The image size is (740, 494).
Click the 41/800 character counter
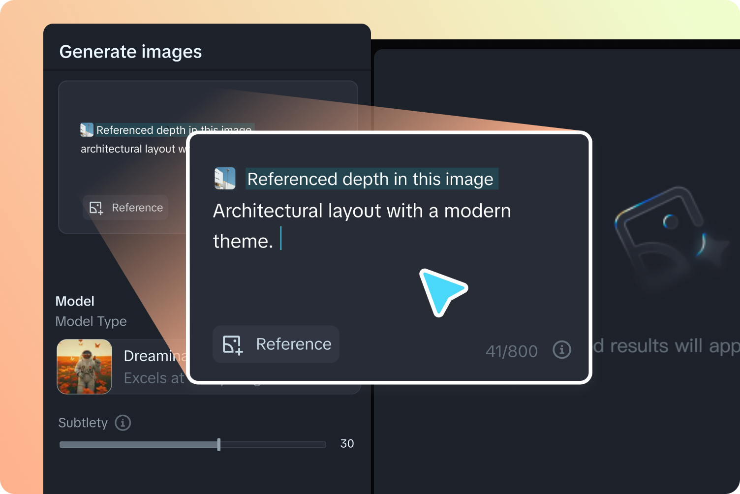point(512,351)
